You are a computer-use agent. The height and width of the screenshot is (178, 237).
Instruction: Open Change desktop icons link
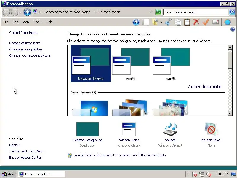click(25, 43)
